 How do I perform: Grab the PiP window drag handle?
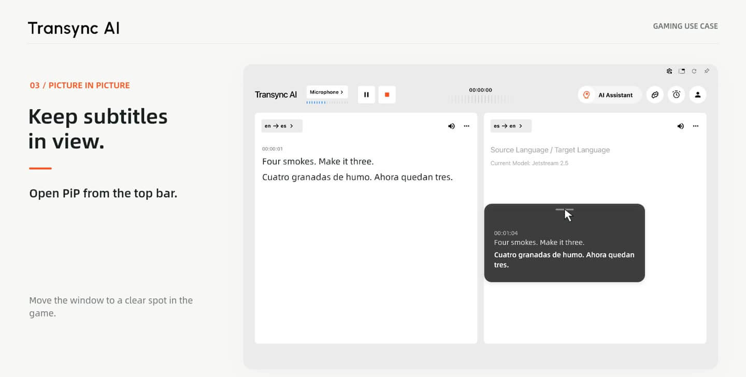click(x=564, y=209)
